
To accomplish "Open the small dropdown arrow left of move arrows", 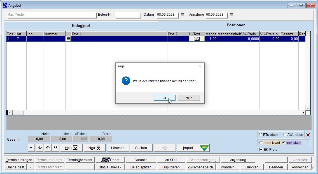I will point(31,148).
